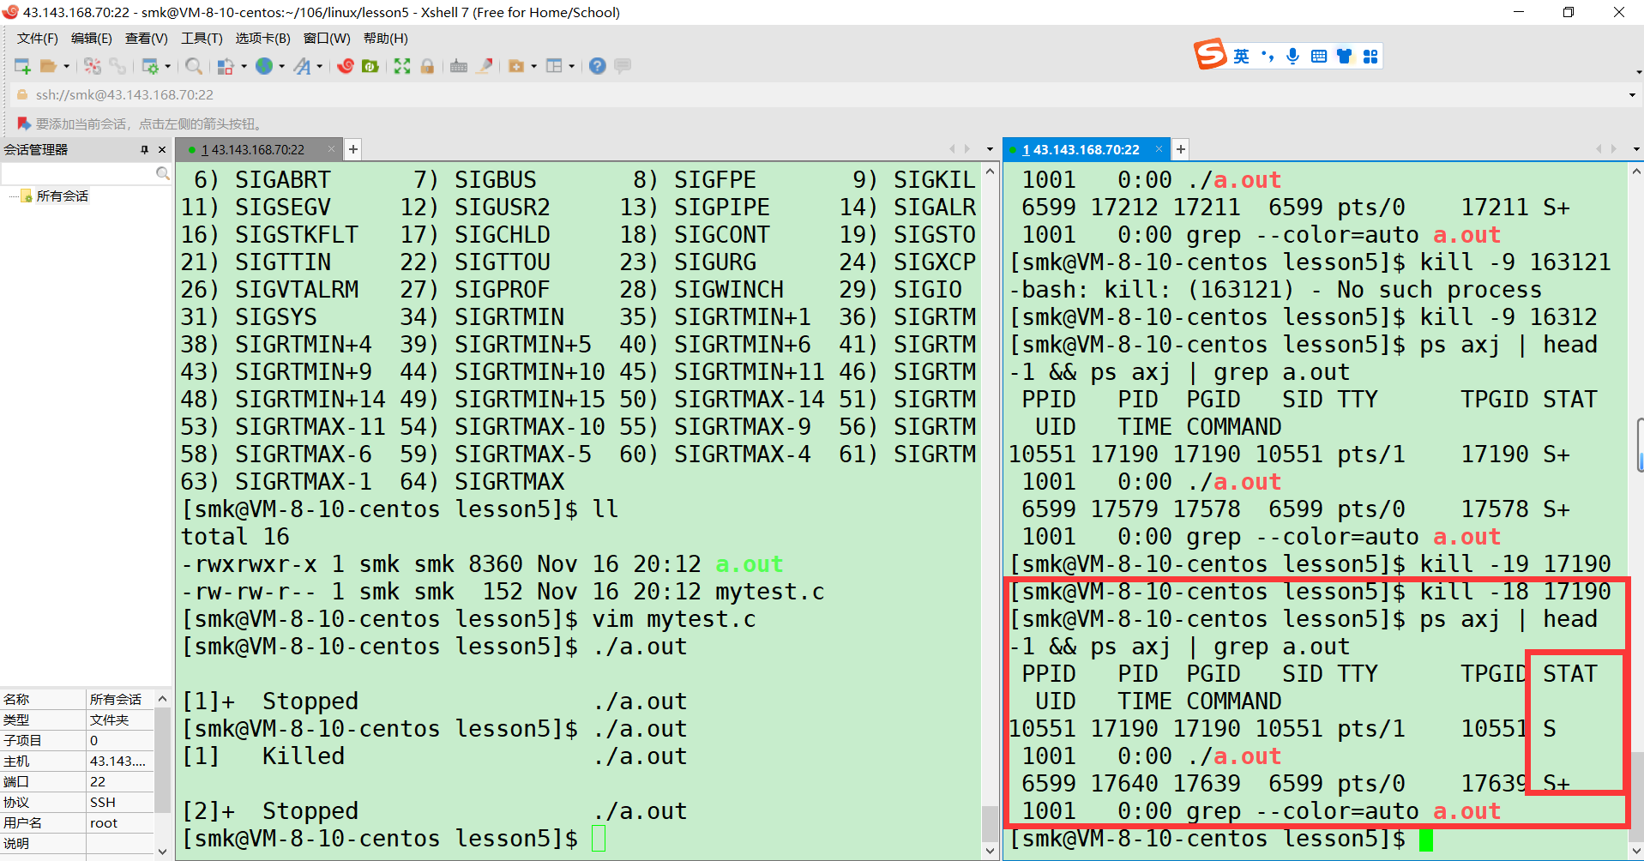Close the session manager panel

click(162, 149)
